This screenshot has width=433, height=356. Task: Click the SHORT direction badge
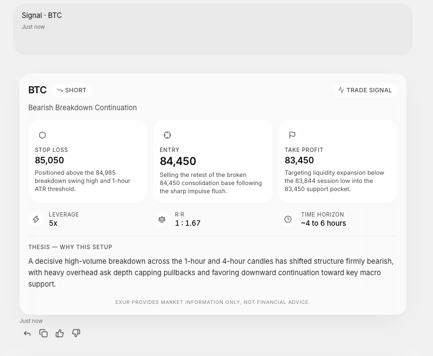click(x=72, y=90)
